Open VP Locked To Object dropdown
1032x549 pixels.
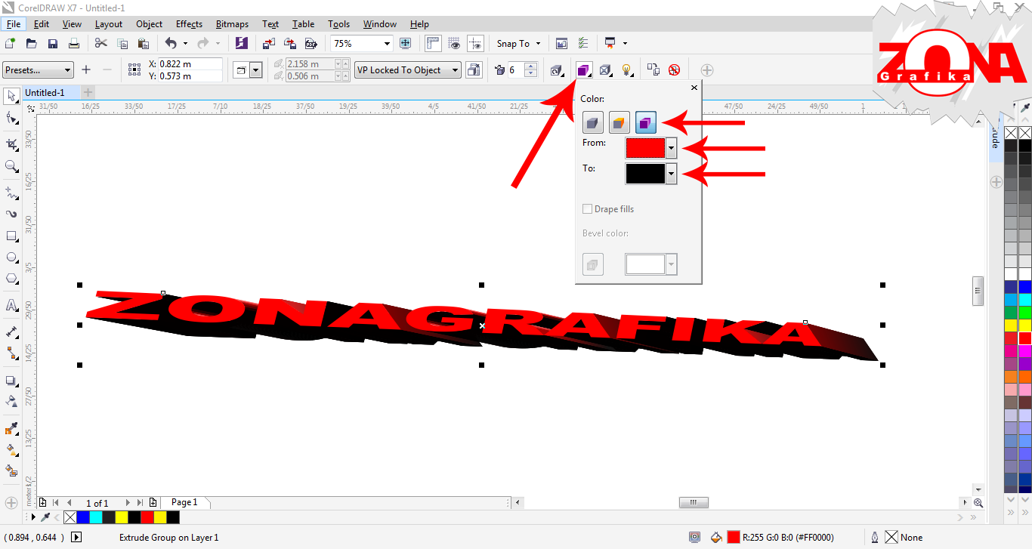click(x=408, y=70)
